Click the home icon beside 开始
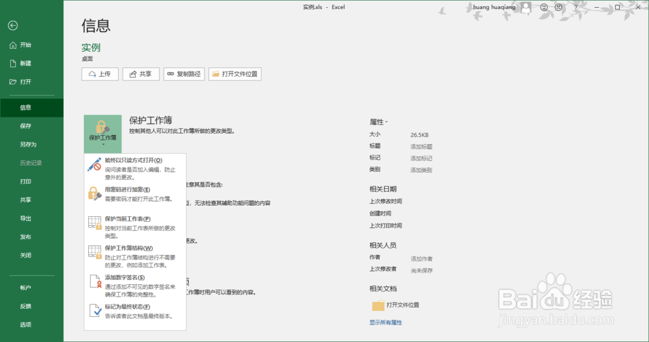649x342 pixels. click(13, 45)
